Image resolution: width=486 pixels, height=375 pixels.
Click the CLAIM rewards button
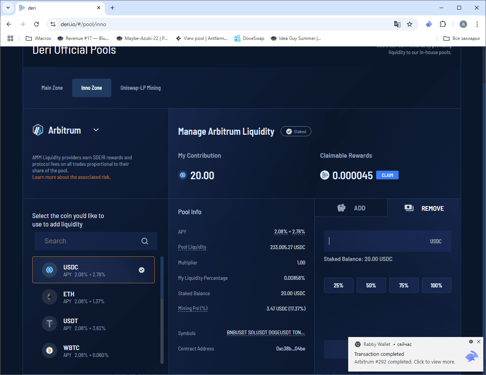coord(387,175)
